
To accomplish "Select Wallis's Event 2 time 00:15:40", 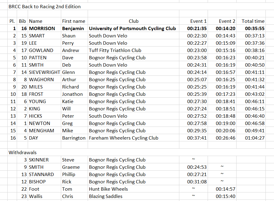I will click(225, 196).
